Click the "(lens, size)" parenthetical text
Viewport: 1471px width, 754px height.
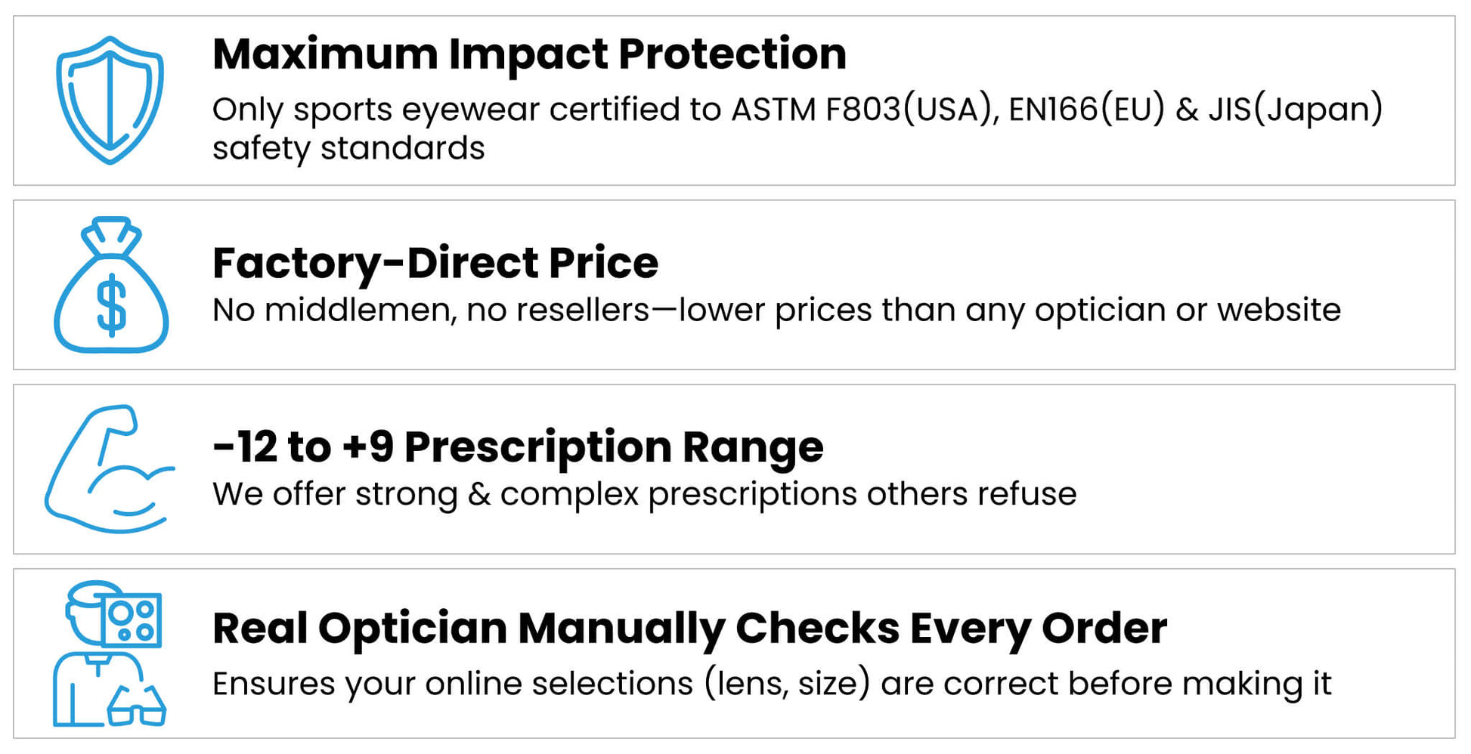787,684
